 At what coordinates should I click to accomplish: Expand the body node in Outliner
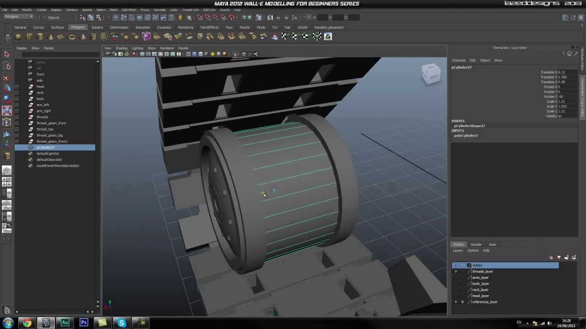[x=17, y=99]
